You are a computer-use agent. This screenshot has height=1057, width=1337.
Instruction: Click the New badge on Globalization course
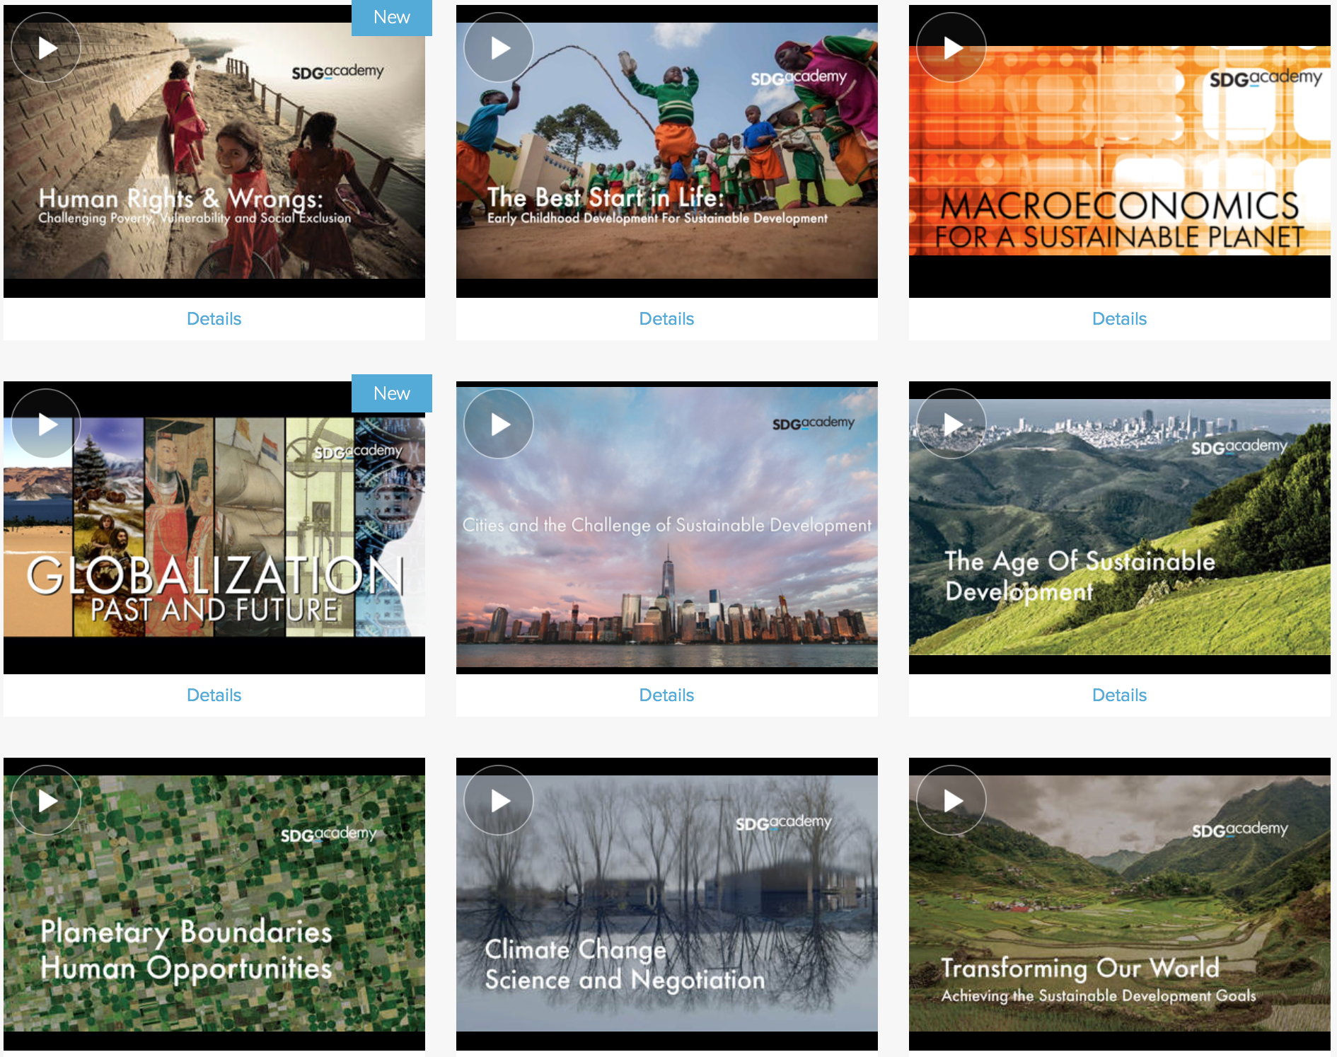[391, 393]
